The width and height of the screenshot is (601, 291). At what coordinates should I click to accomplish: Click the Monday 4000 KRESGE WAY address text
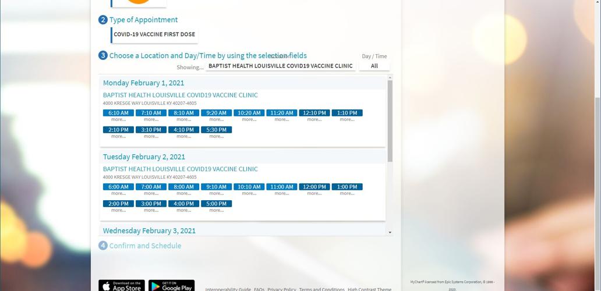click(150, 103)
